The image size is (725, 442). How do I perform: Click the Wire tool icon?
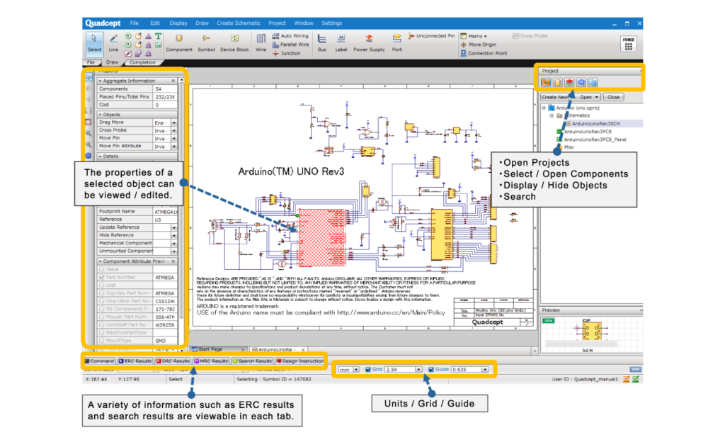point(261,41)
